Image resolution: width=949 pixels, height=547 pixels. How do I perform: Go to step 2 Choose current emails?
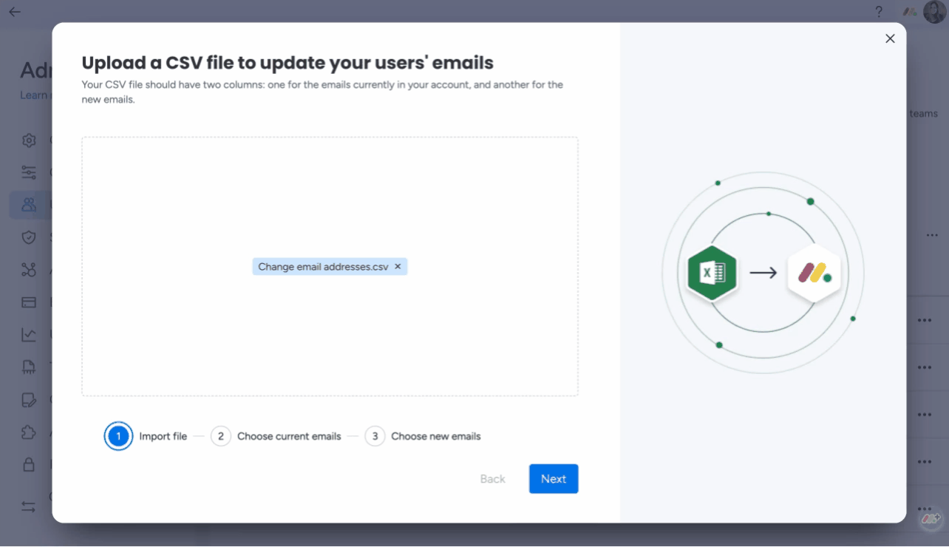pos(276,436)
